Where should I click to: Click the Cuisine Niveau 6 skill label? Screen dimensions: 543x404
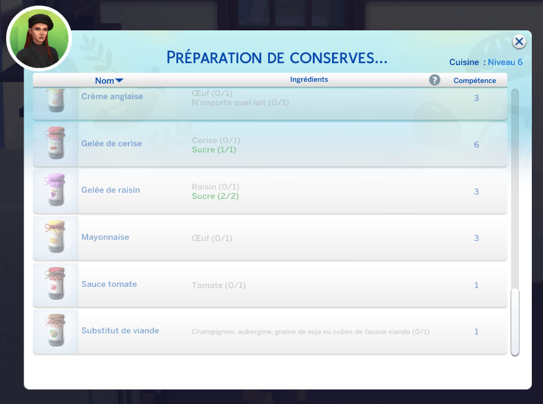coord(486,62)
